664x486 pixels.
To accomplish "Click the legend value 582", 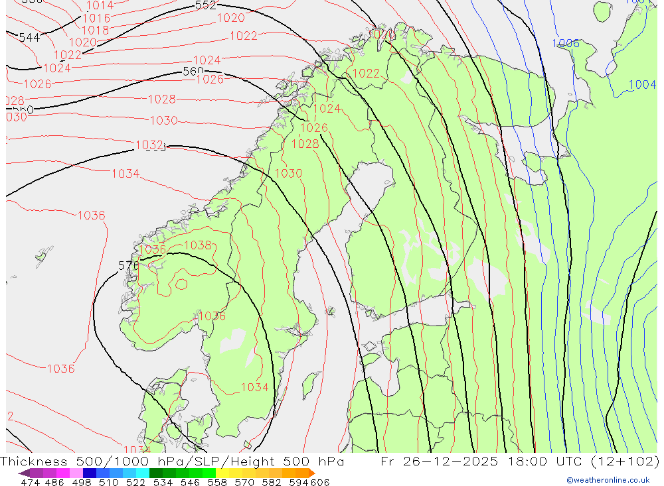I will point(272,482).
